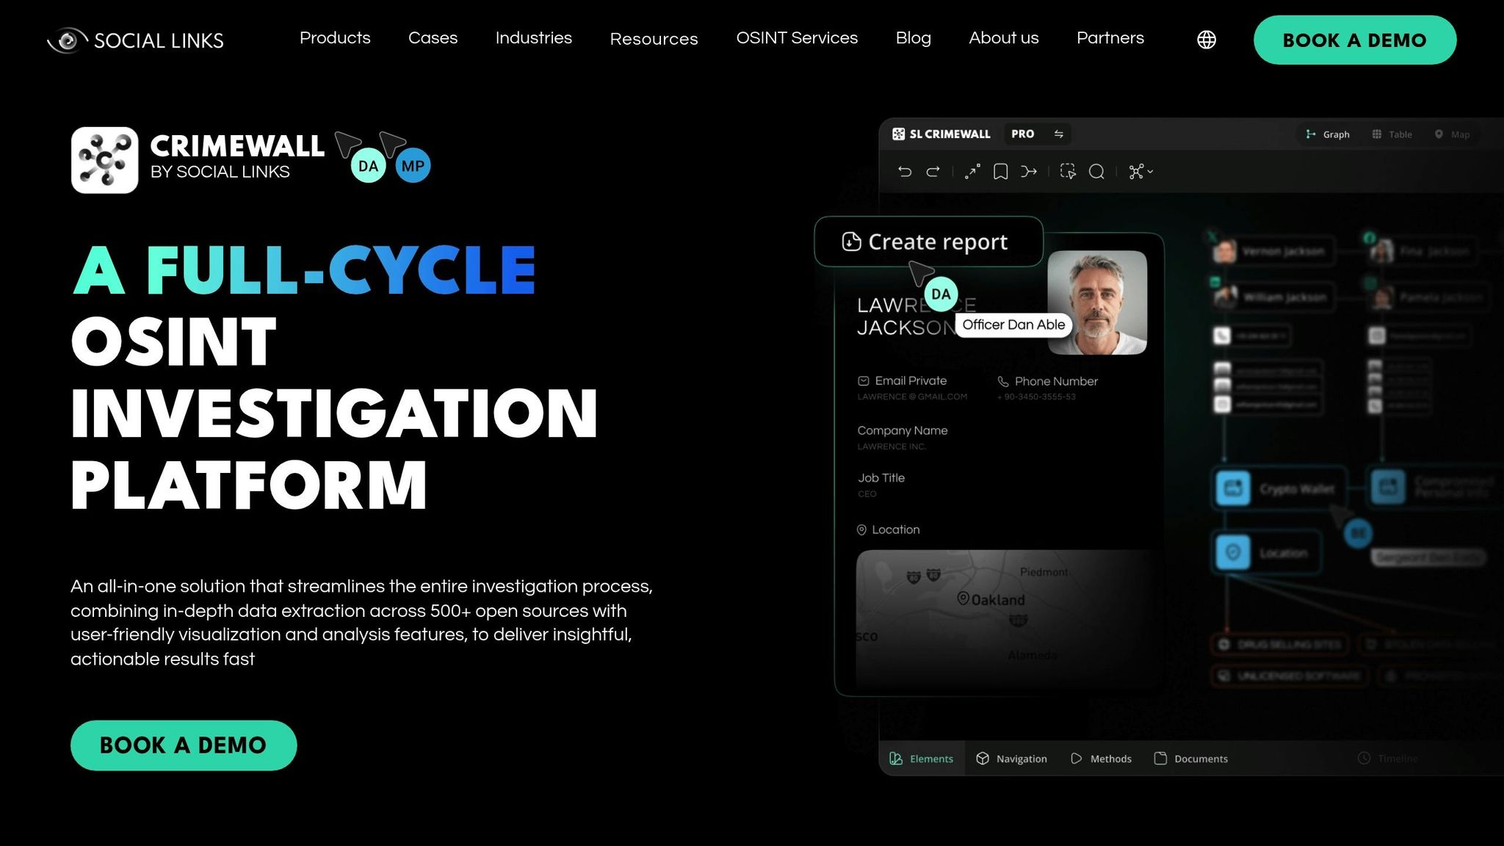Select the area selection tool icon

point(1068,172)
